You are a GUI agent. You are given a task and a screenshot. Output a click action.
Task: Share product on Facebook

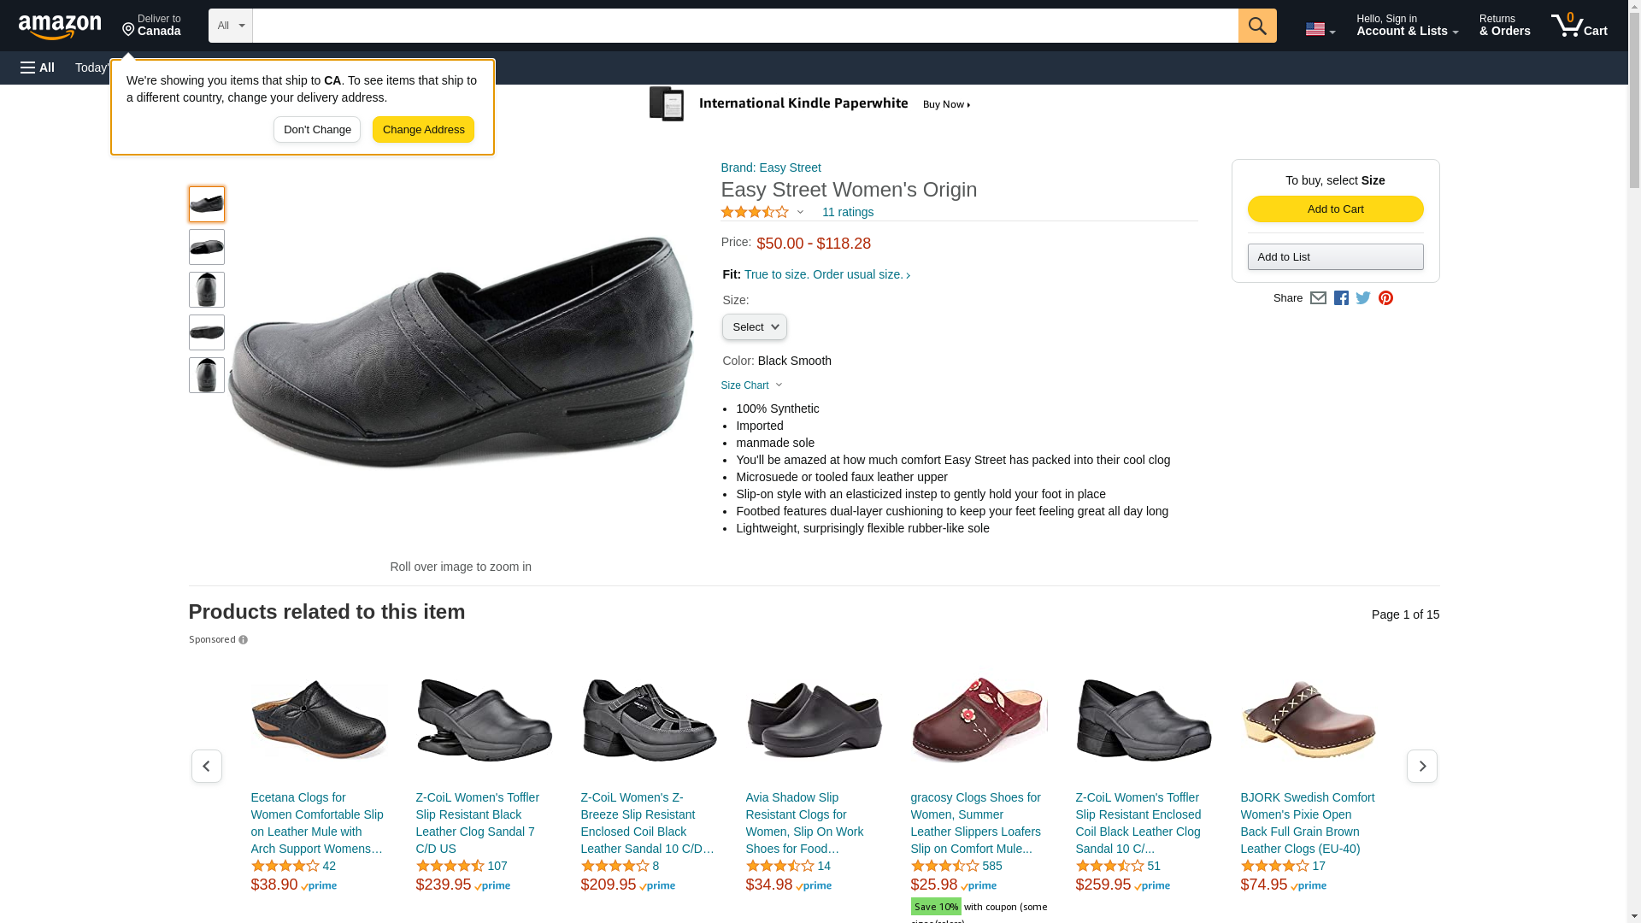pos(1341,298)
